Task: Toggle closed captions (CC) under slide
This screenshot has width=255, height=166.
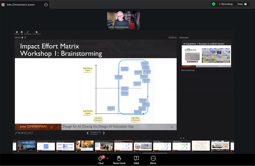Action: click(25, 133)
